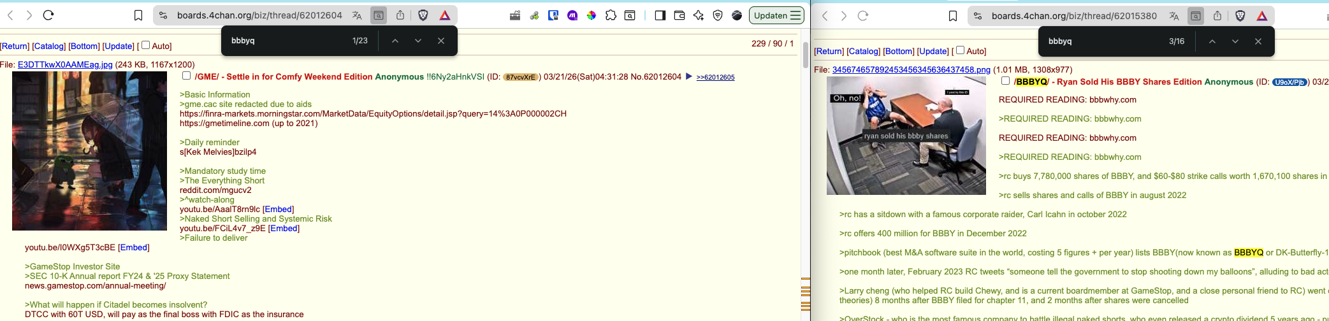Screen dimensions: 1329x321
Task: Tick the /BBBYQ/ original post checkbox
Action: tap(1005, 81)
